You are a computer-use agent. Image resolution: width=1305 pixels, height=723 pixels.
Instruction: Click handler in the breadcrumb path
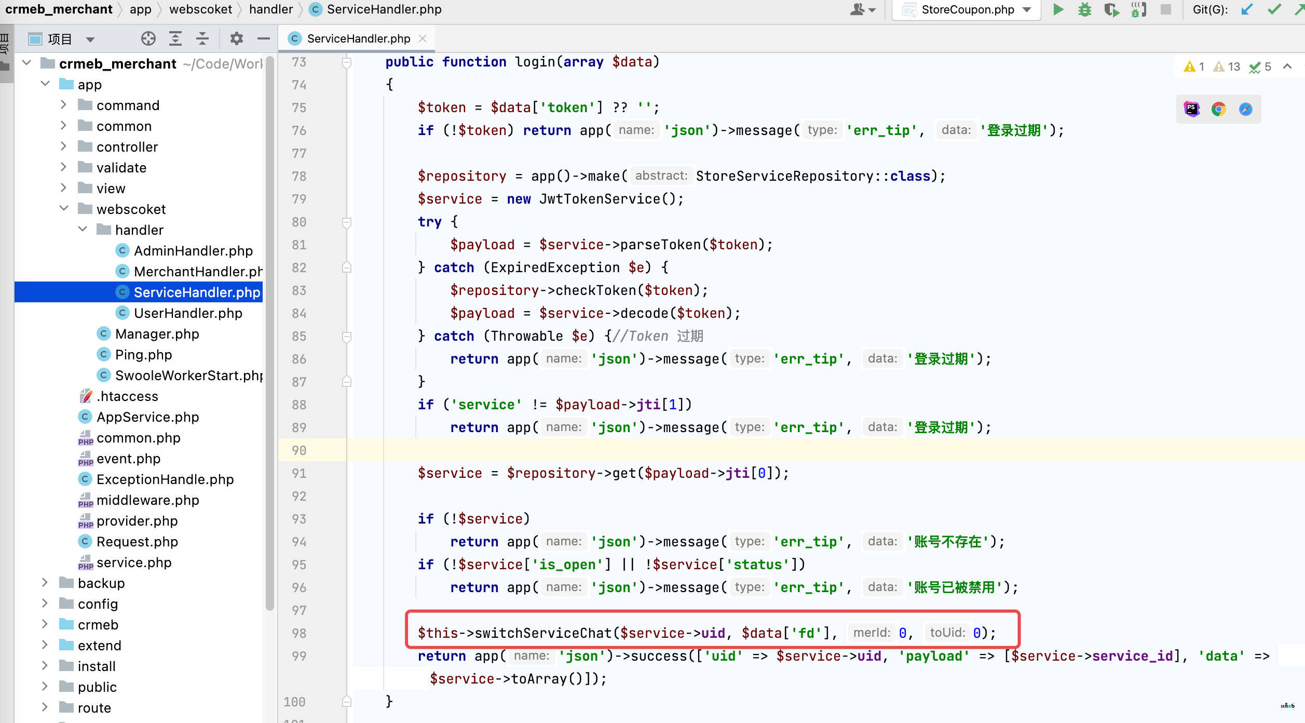271,9
